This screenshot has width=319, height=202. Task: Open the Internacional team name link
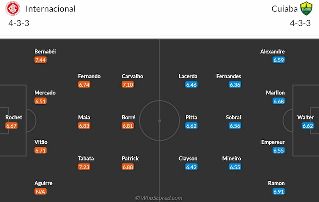pyautogui.click(x=51, y=9)
